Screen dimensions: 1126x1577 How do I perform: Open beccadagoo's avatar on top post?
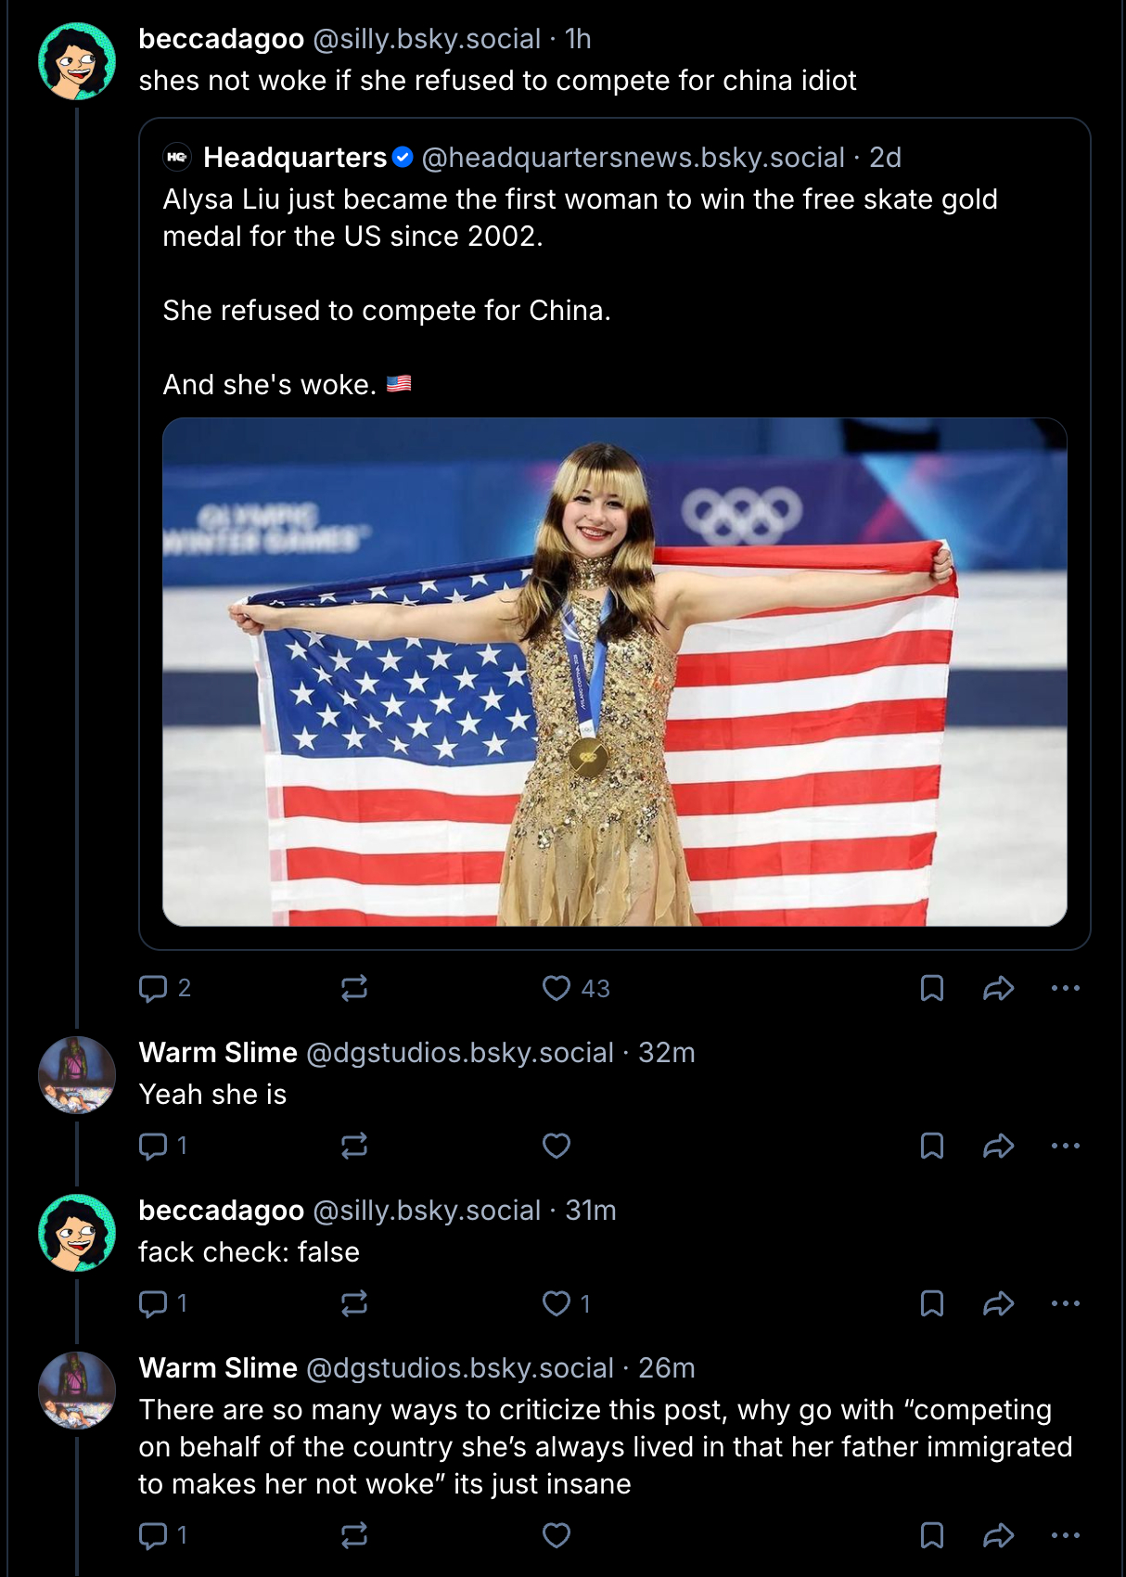click(77, 61)
